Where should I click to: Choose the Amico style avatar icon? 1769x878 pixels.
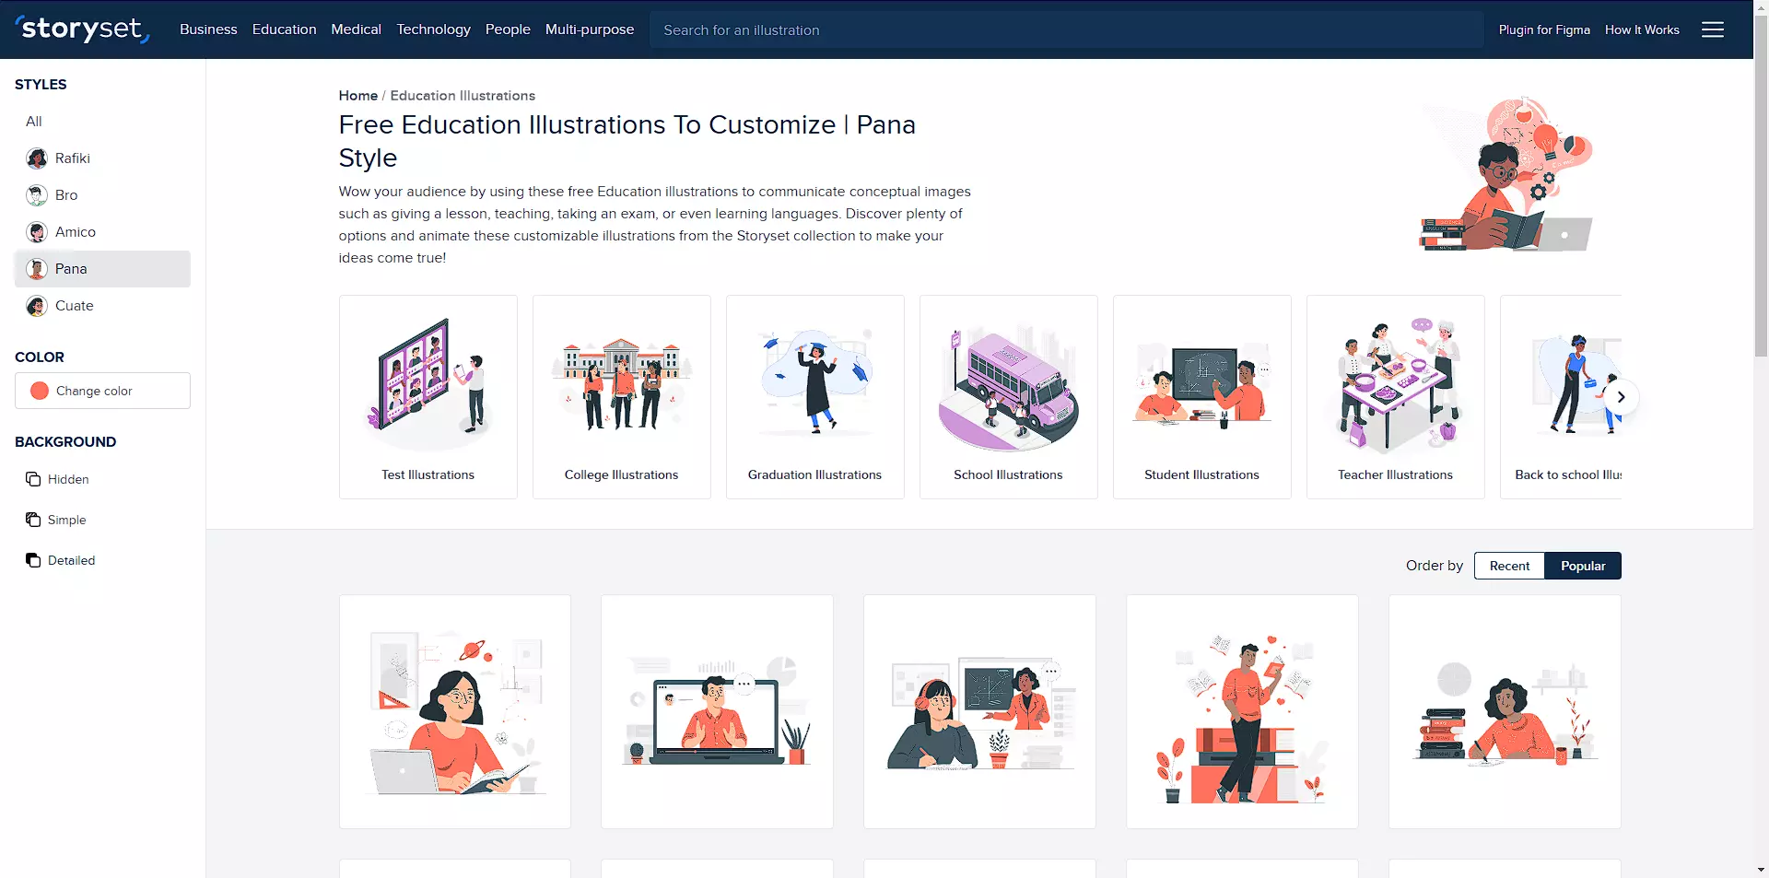coord(37,232)
